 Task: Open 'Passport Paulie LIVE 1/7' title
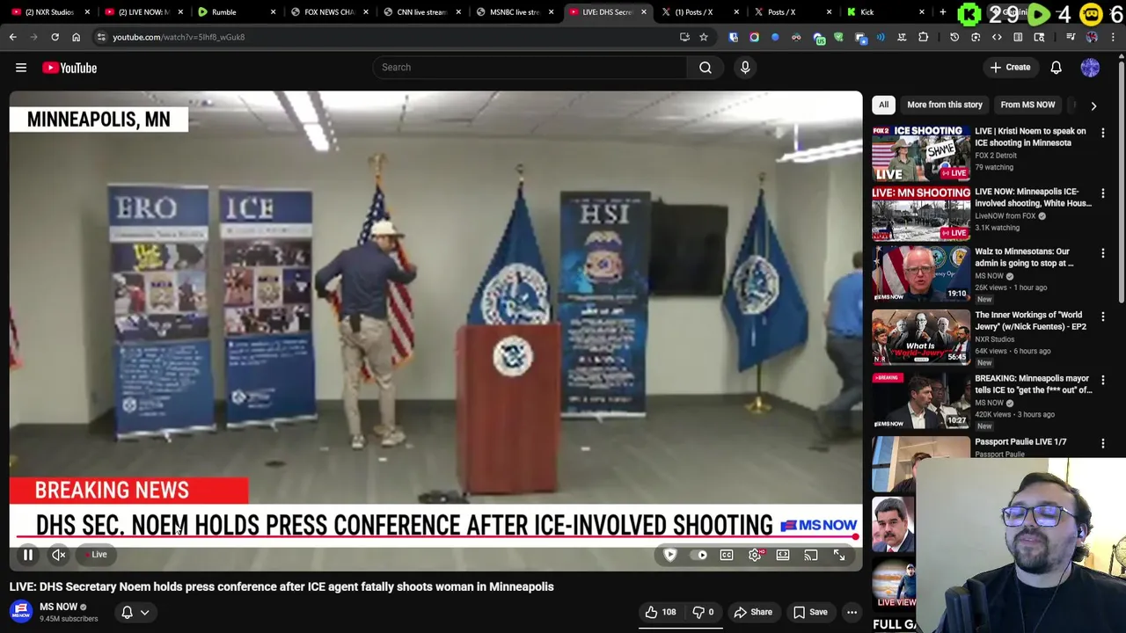[x=1020, y=442]
